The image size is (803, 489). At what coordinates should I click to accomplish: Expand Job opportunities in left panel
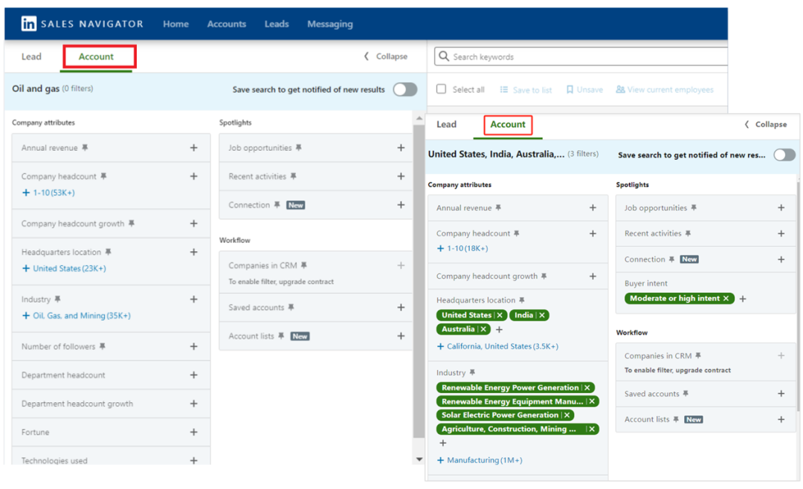pyautogui.click(x=401, y=147)
